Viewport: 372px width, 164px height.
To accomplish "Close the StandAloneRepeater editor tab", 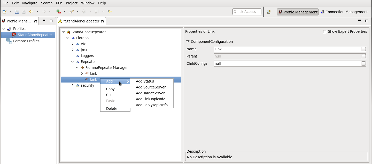I will 102,21.
